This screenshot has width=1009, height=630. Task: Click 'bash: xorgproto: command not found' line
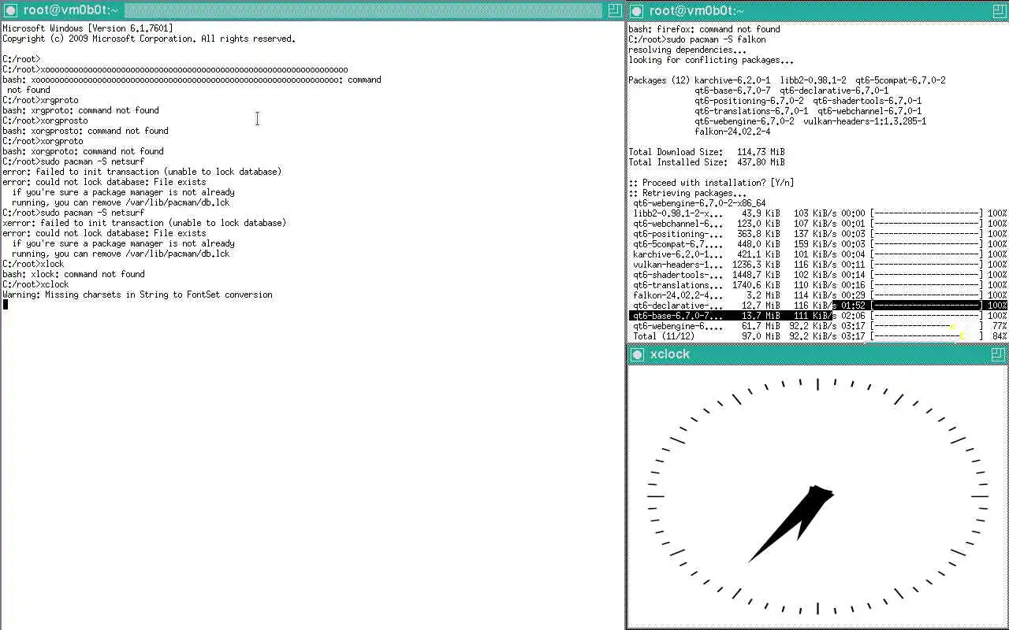[83, 151]
